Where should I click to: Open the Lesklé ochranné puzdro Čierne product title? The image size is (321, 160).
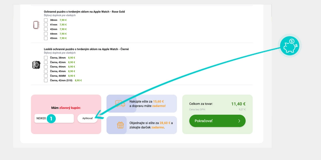pyautogui.click(x=86, y=49)
